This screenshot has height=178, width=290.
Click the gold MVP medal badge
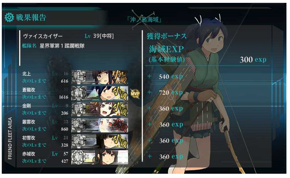coord(135,94)
